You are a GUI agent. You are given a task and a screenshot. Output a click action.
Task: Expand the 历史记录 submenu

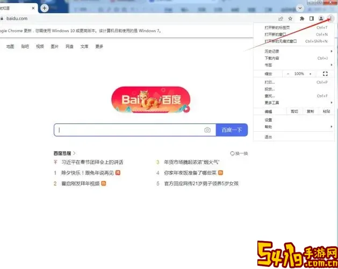coord(294,51)
